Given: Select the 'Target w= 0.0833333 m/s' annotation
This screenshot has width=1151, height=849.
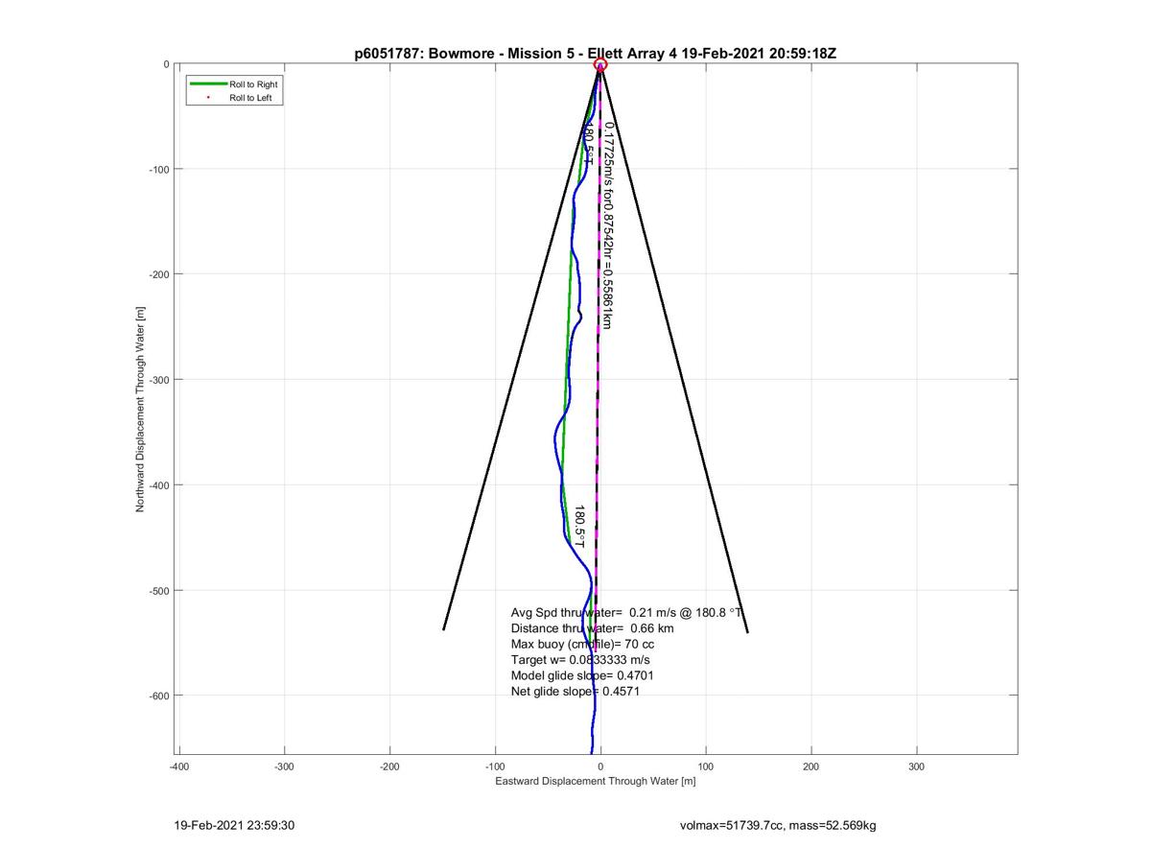Looking at the screenshot, I should pos(580,660).
